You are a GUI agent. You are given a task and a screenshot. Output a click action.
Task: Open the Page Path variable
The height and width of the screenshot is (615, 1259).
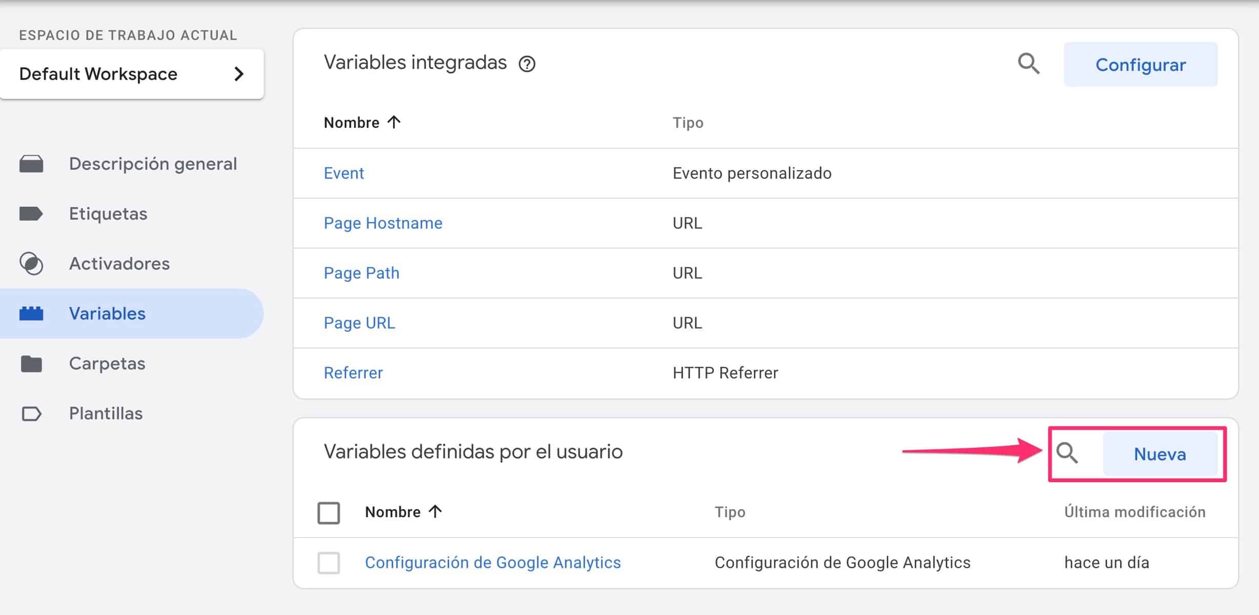(x=361, y=273)
